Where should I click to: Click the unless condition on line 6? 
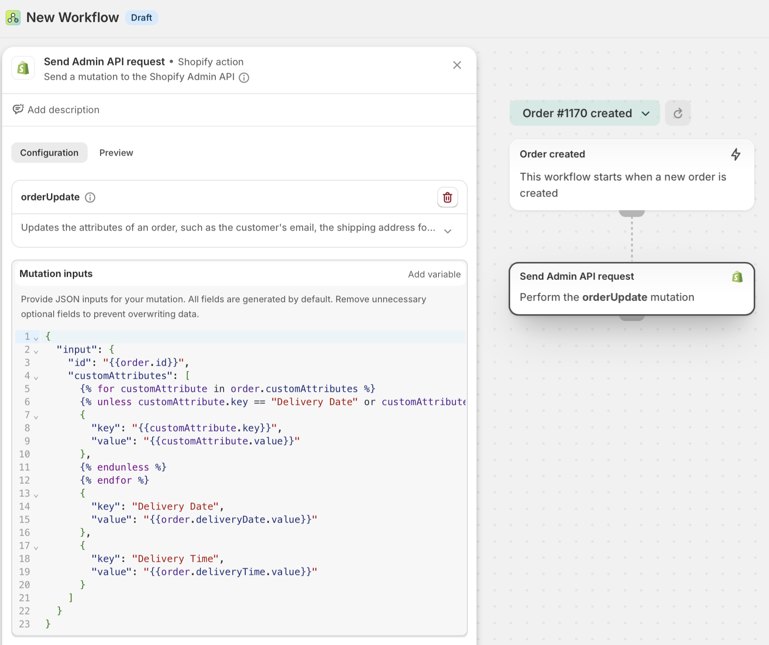point(273,402)
